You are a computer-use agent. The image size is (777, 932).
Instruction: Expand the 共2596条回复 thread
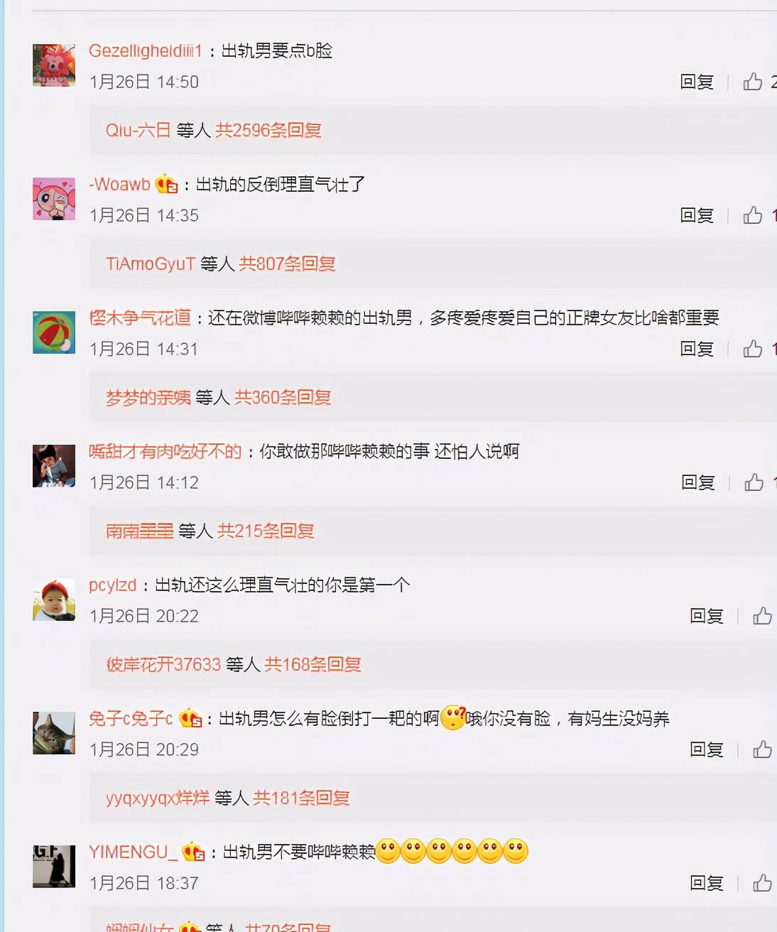pos(268,130)
